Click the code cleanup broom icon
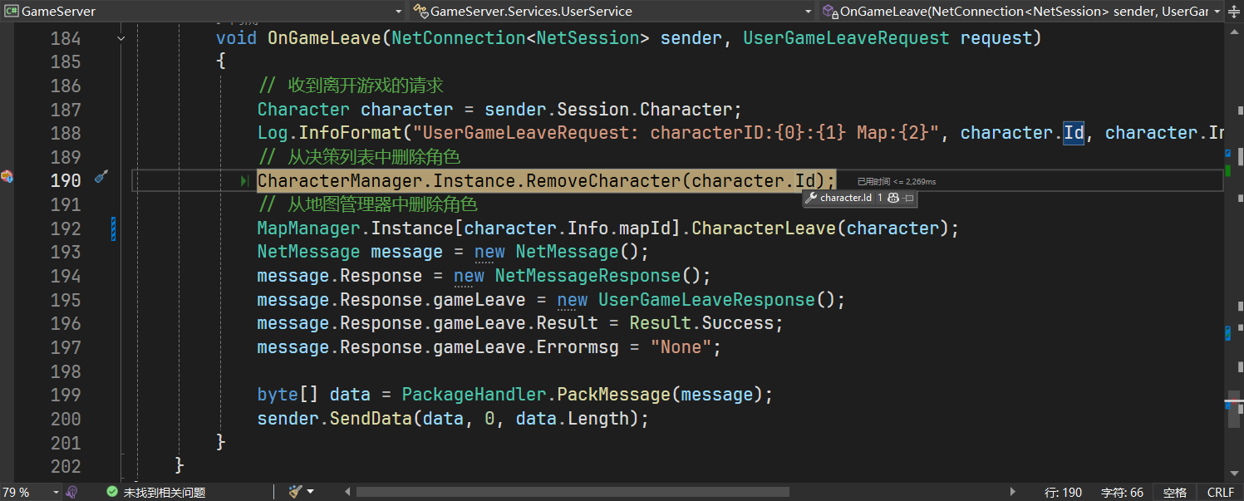Screen dimensions: 1244x501 coord(295,492)
